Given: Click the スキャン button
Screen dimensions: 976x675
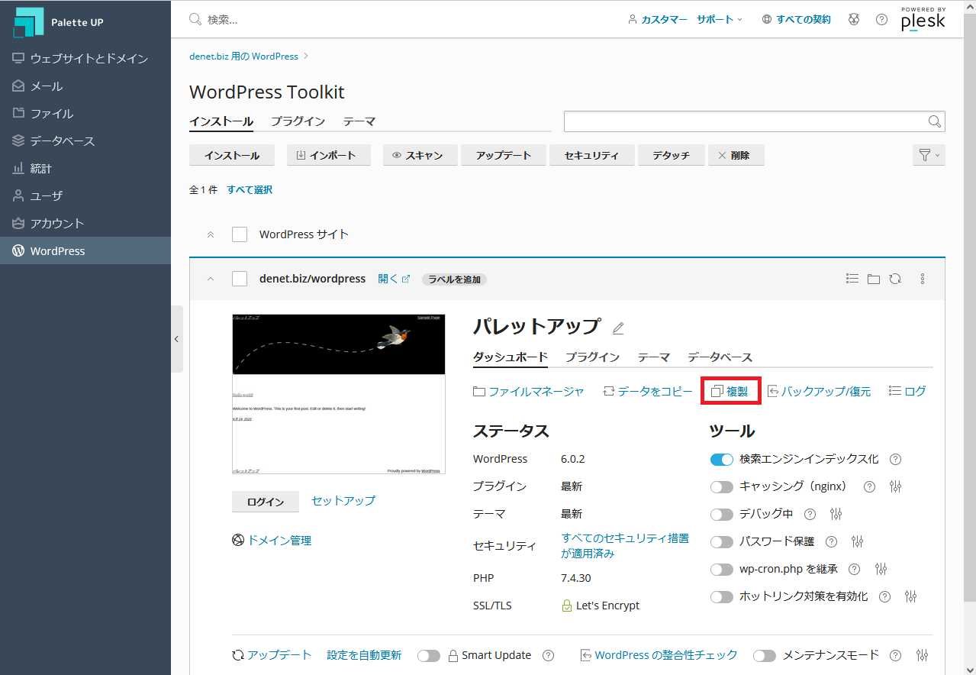Looking at the screenshot, I should [x=420, y=155].
